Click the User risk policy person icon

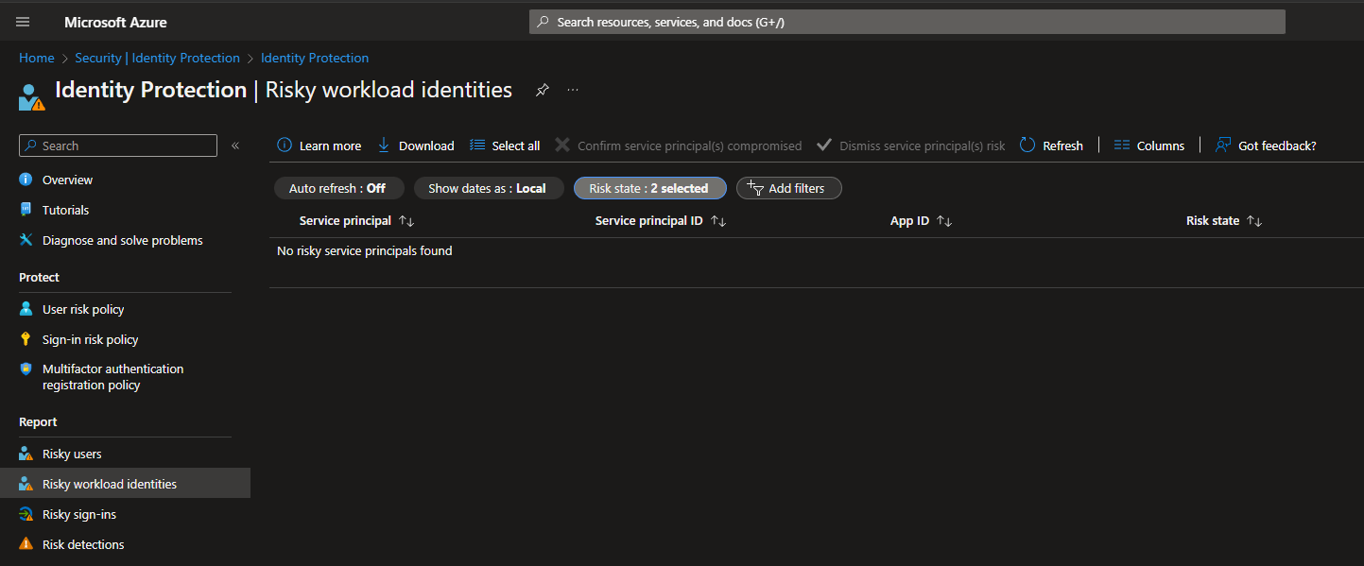click(26, 309)
